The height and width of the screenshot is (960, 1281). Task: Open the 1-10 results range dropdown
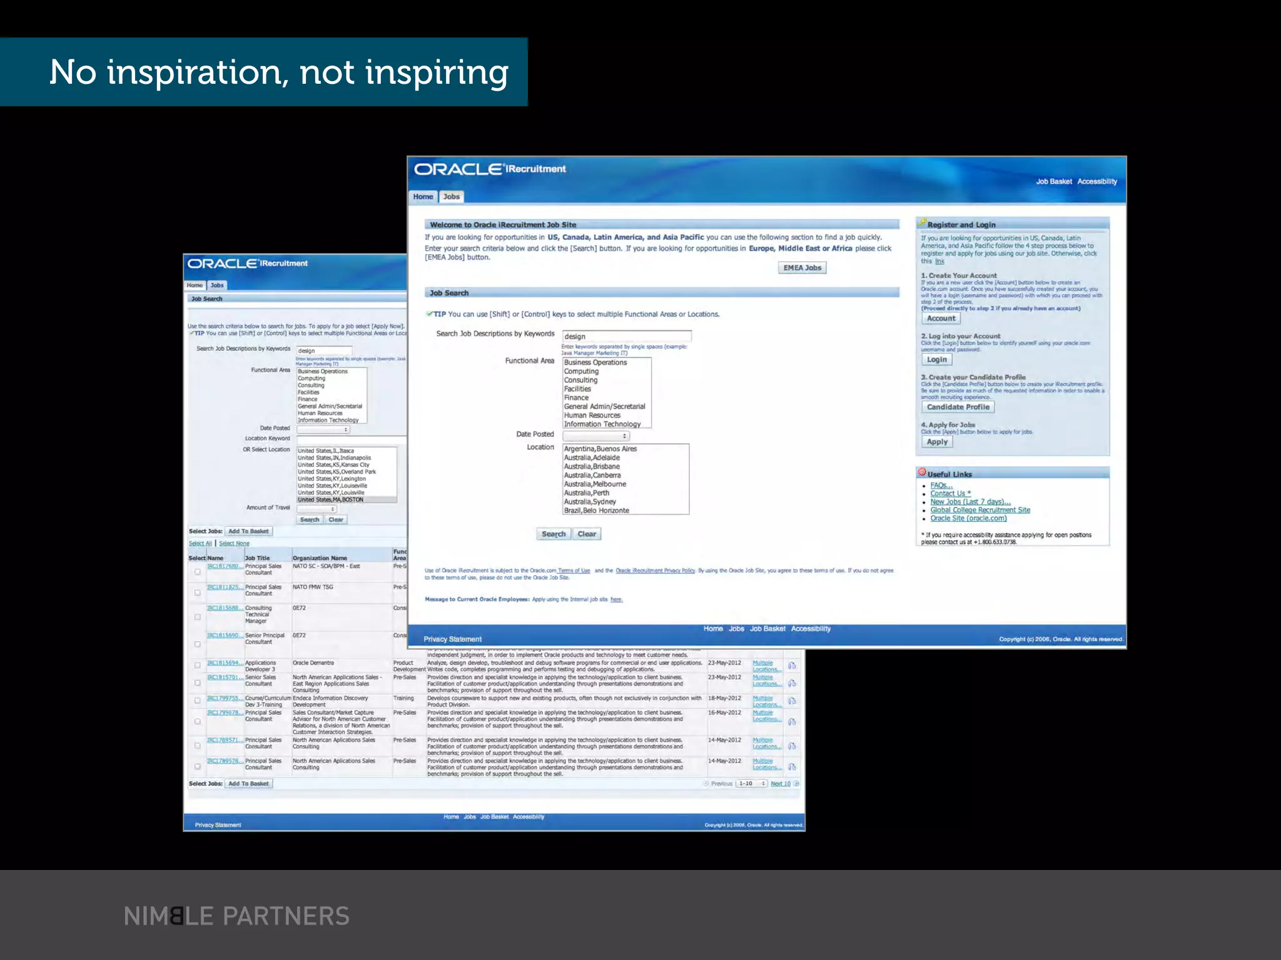[751, 783]
